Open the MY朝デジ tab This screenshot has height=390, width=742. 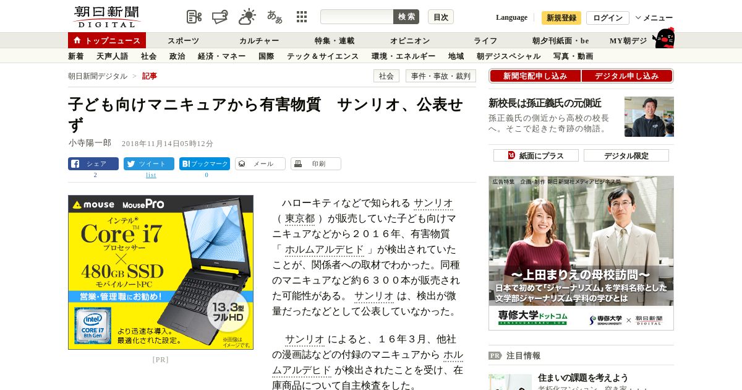(628, 40)
